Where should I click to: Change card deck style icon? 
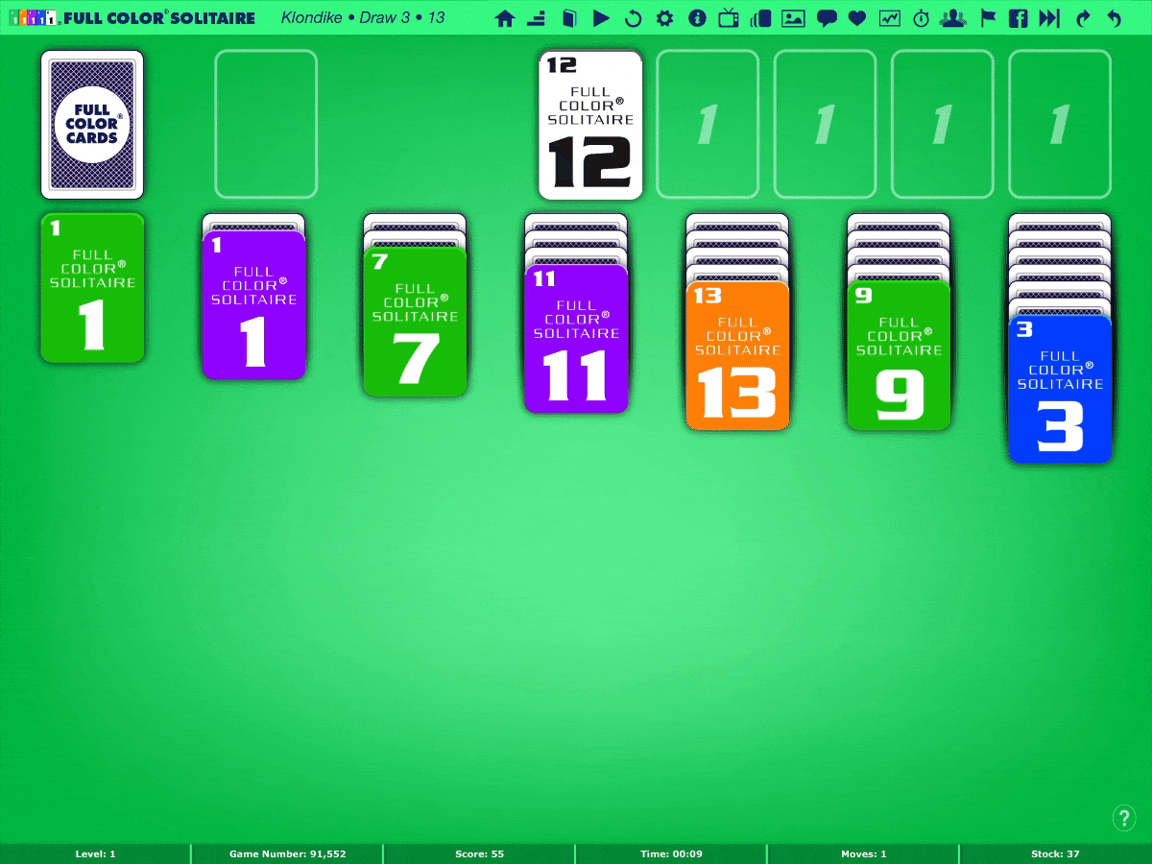pyautogui.click(x=761, y=18)
